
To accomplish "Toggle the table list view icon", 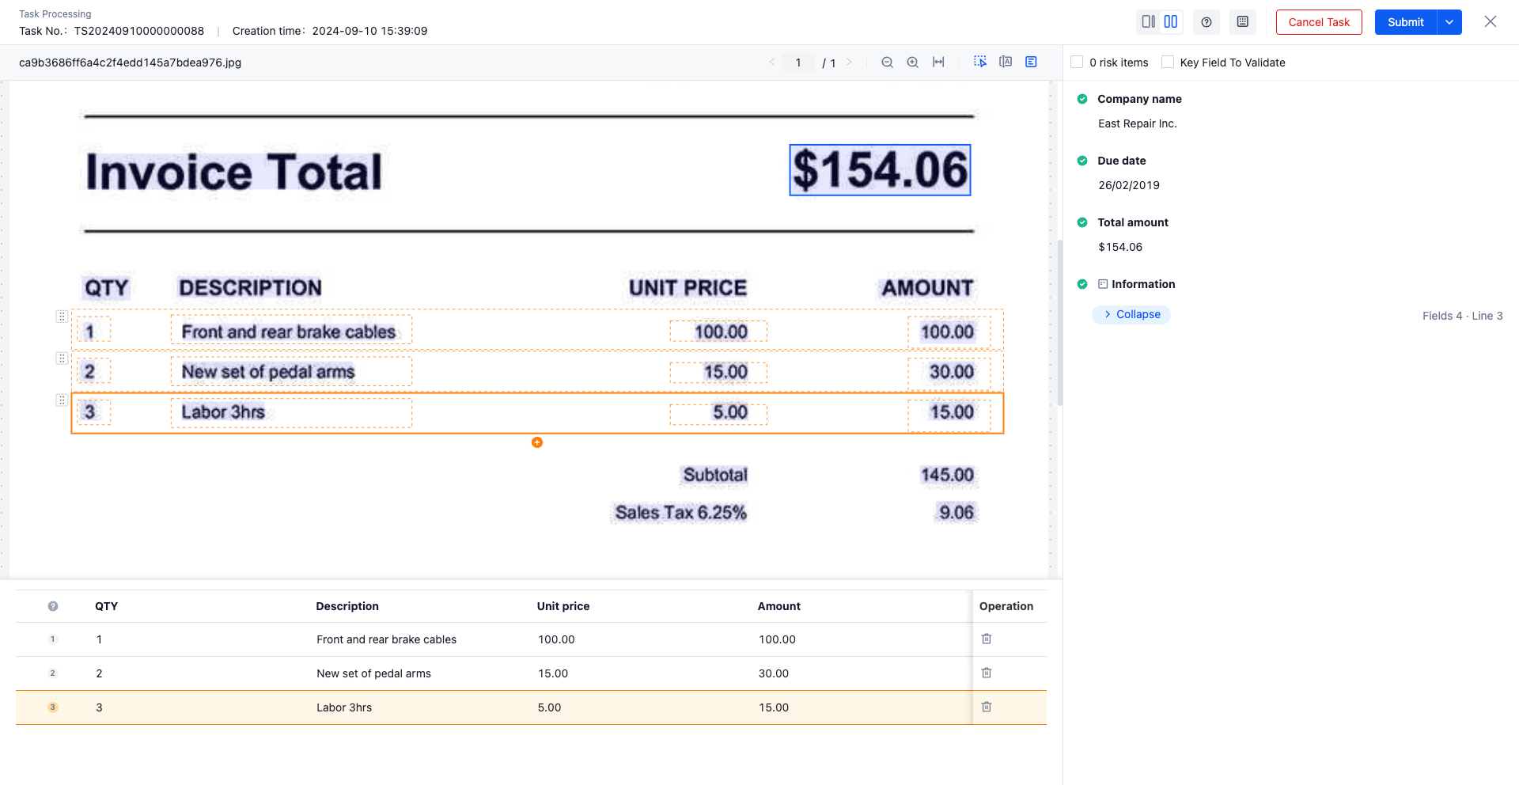I will (x=1031, y=62).
